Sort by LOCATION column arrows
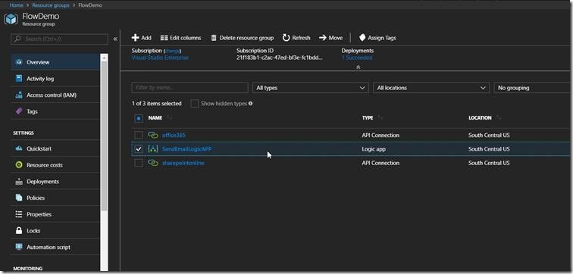The image size is (573, 274). (499, 118)
